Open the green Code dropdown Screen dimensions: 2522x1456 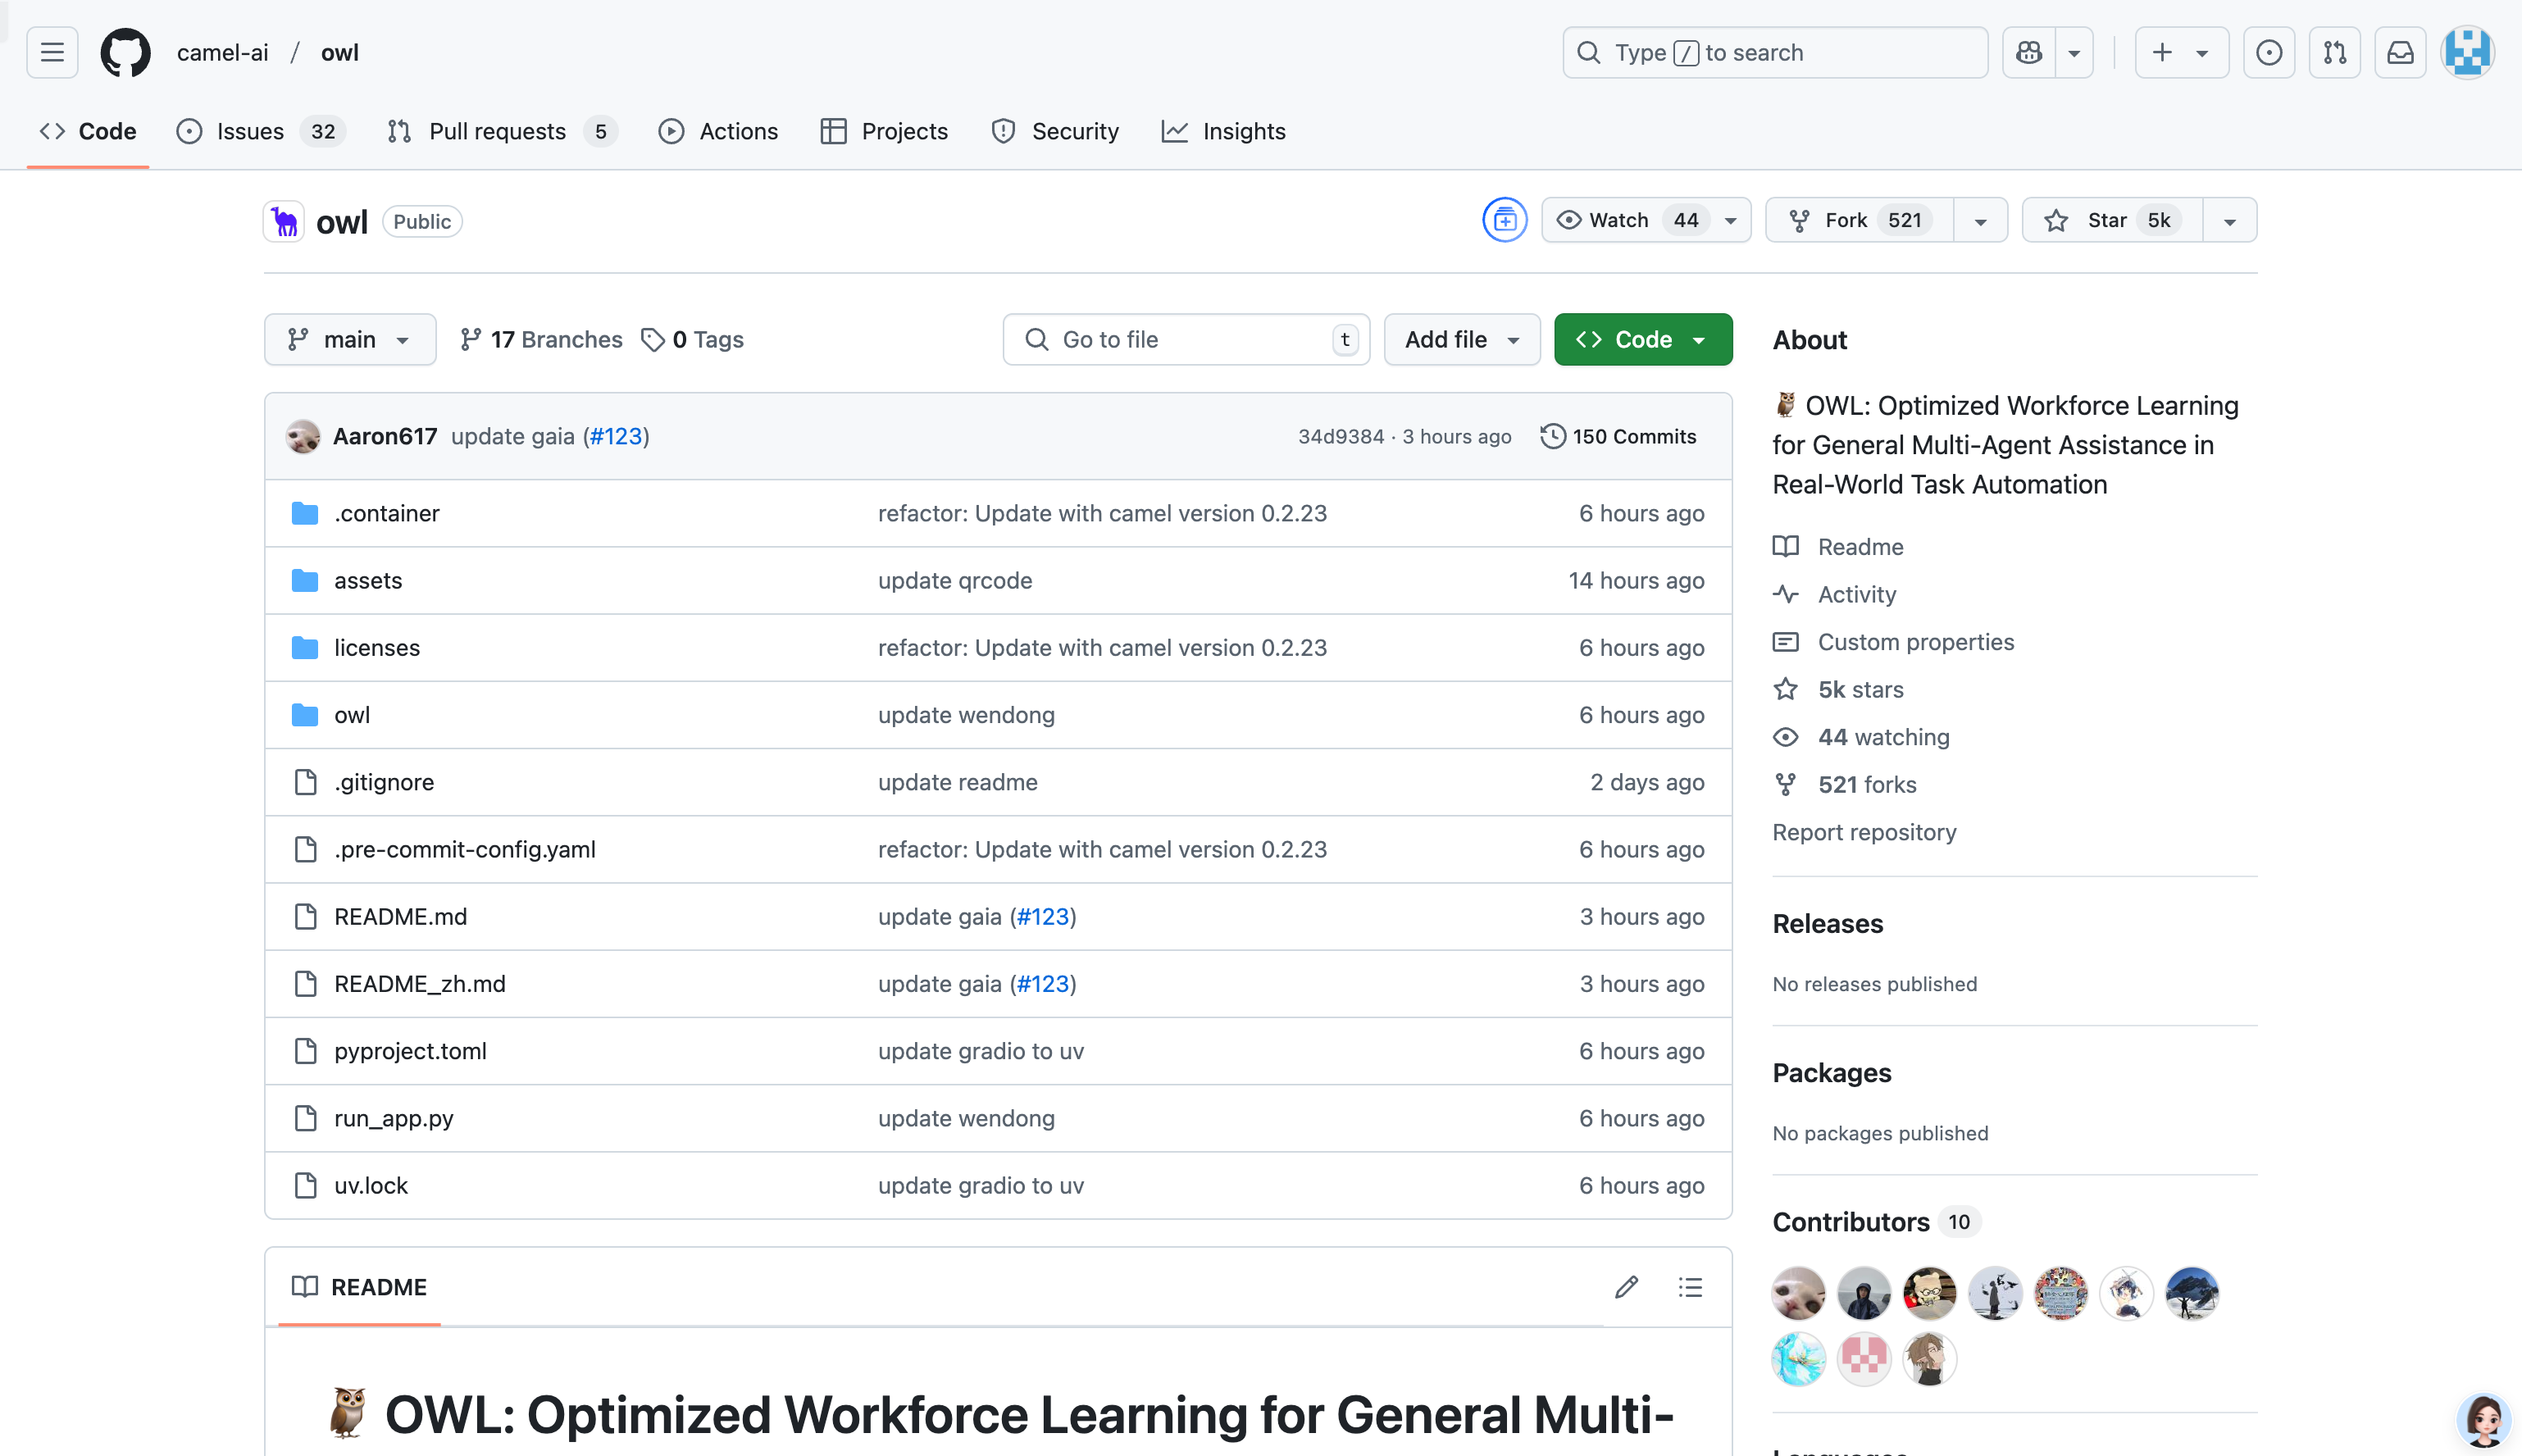pos(1643,339)
